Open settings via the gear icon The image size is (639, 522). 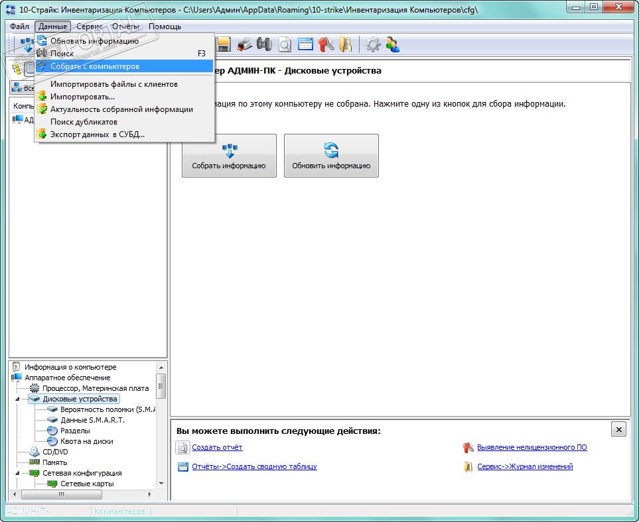tap(372, 44)
